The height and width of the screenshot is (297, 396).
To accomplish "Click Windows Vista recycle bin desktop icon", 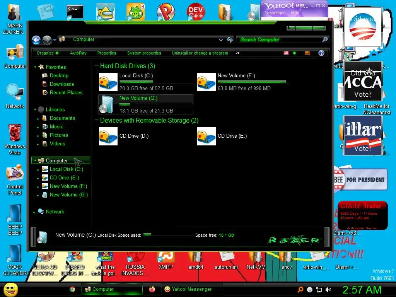I will coord(15,139).
